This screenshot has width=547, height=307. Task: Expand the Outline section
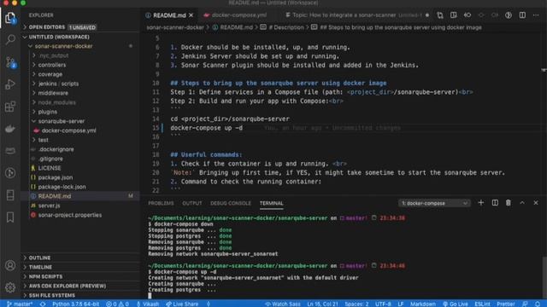pos(80,258)
